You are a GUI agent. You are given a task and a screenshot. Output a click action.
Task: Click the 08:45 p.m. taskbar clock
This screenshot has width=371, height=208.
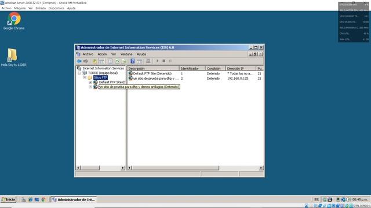(x=359, y=199)
